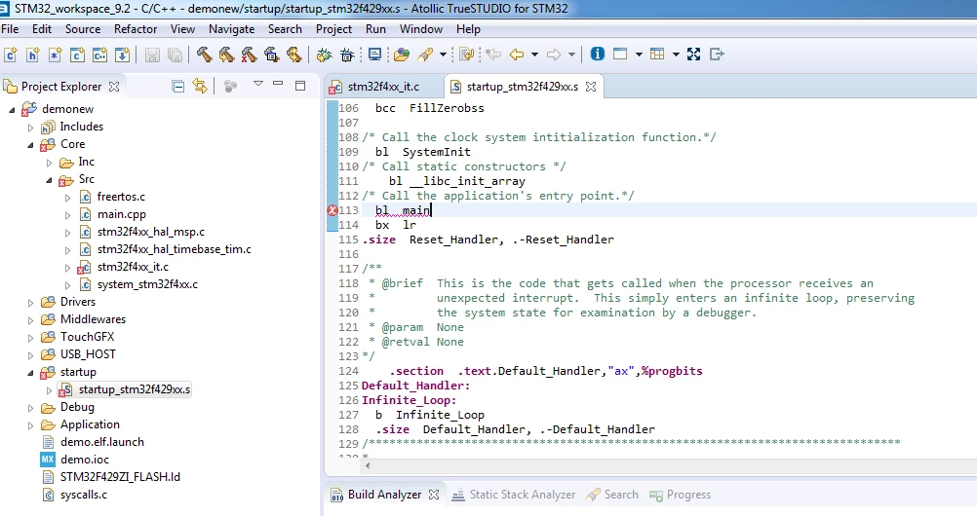Image resolution: width=977 pixels, height=516 pixels.
Task: Click the hammer icon with red X
Action: tap(250, 55)
